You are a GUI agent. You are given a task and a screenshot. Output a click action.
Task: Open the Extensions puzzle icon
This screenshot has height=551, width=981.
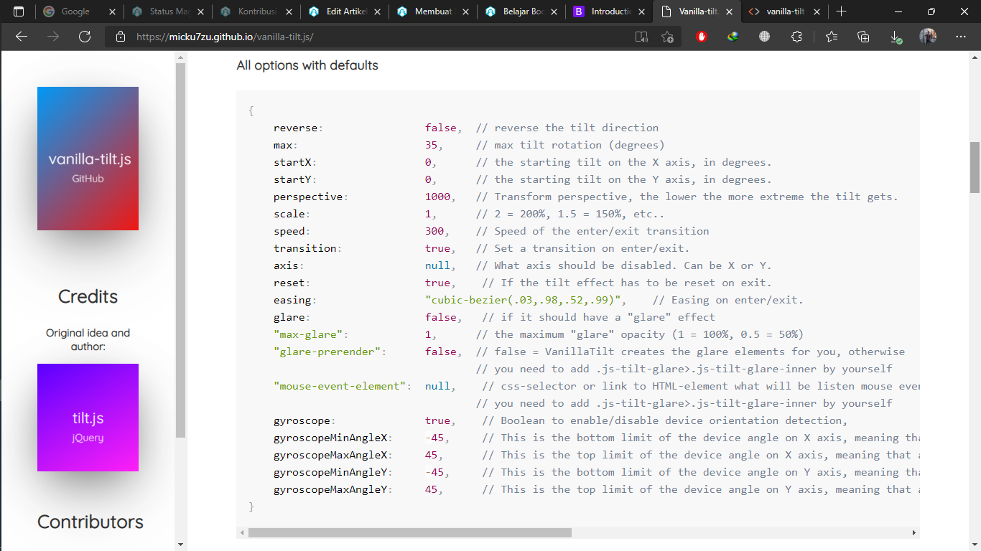796,37
